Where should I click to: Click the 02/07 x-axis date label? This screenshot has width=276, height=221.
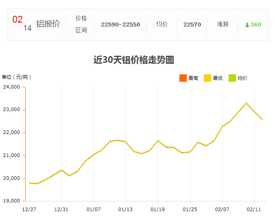(222, 209)
